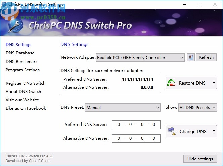This screenshot has width=223, height=166.
Task: Go to the DNS Benchmark section
Action: click(x=21, y=61)
